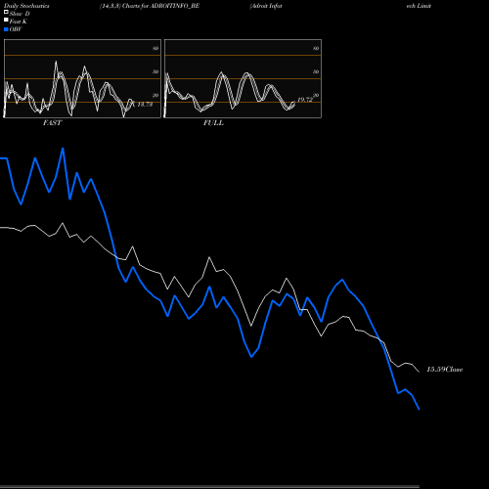Click the endpoint of the white Close line
Screen dimensions: 489x489
(x=420, y=372)
